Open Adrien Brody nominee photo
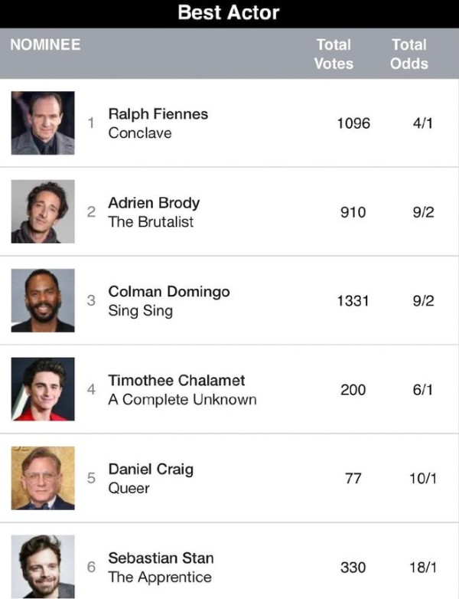459x599 pixels. pyautogui.click(x=43, y=211)
